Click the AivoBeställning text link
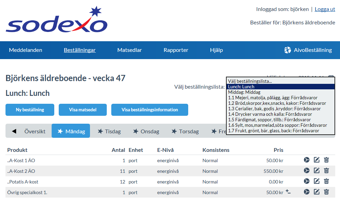 [x=313, y=50]
